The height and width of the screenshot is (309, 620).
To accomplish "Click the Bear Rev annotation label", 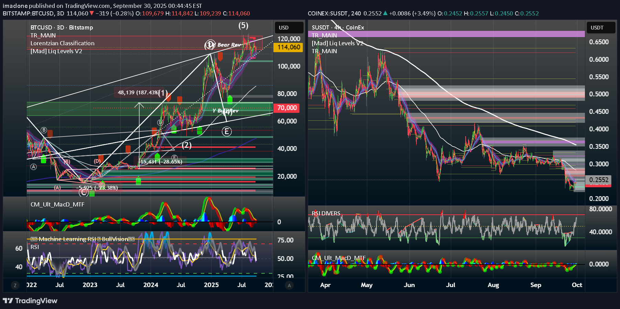I will (x=229, y=45).
